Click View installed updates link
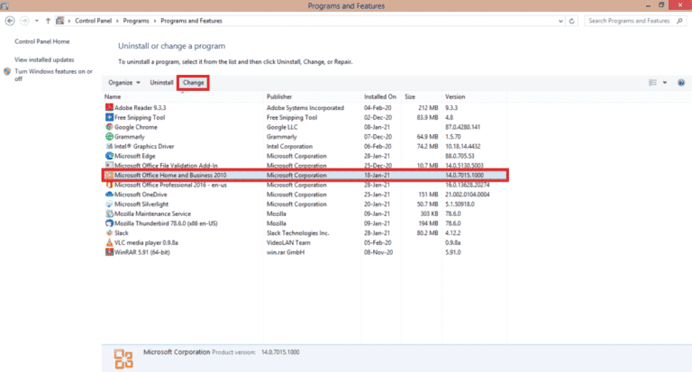 coord(46,59)
